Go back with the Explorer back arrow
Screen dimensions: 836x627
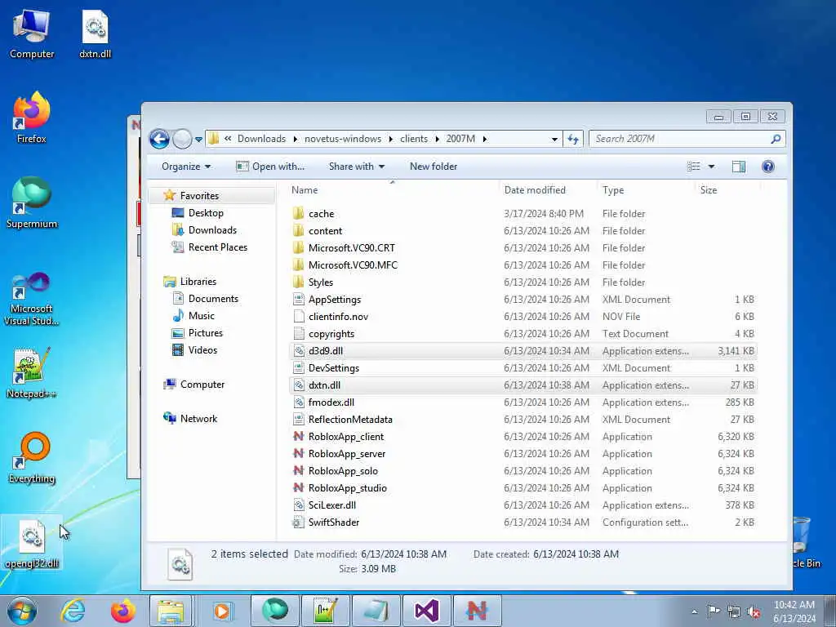click(159, 139)
